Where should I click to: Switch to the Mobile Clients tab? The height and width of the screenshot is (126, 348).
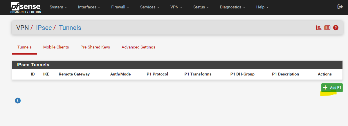pyautogui.click(x=56, y=47)
